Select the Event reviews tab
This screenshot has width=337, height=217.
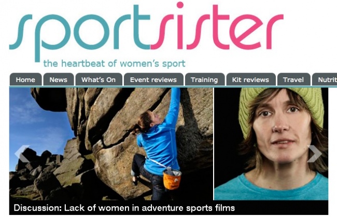click(x=153, y=79)
